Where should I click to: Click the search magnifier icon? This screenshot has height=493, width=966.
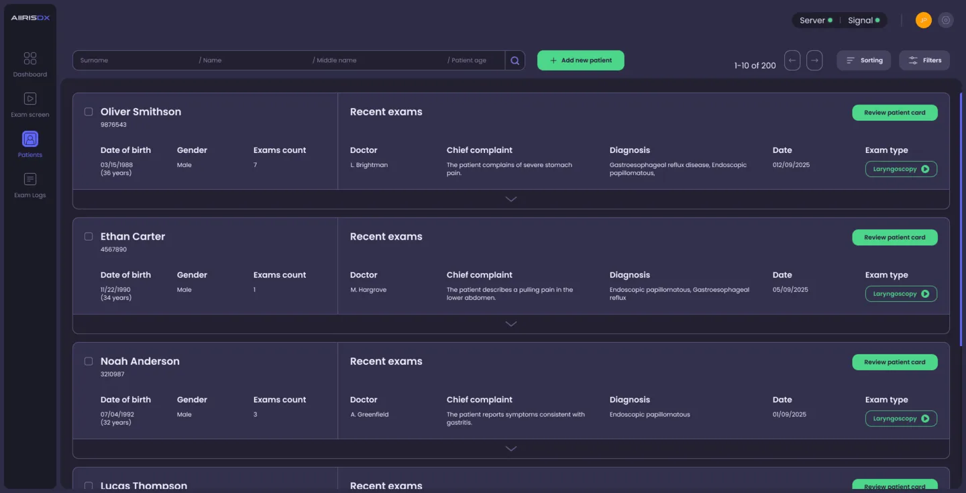tap(515, 60)
